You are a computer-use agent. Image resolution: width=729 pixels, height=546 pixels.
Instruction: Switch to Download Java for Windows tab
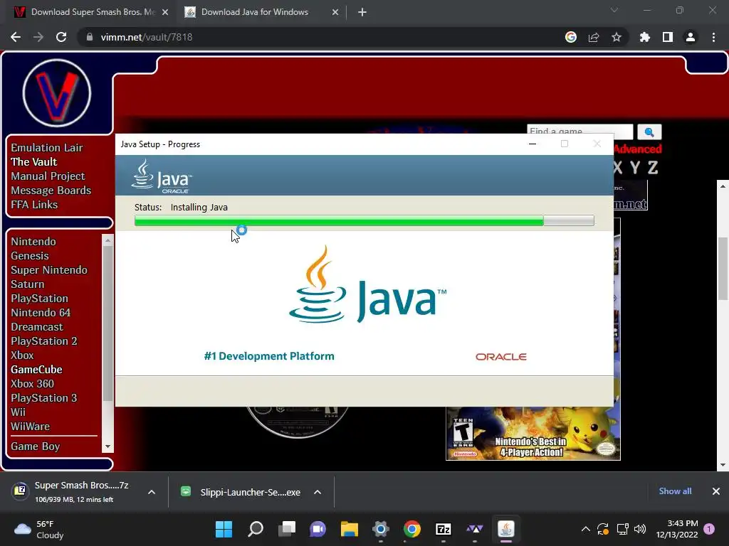click(x=255, y=12)
